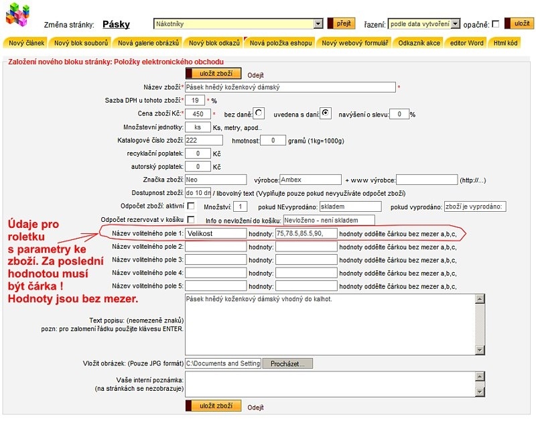The height and width of the screenshot is (423, 536).
Task: Click the 'navýšení o slevu' percent field
Action: (399, 114)
